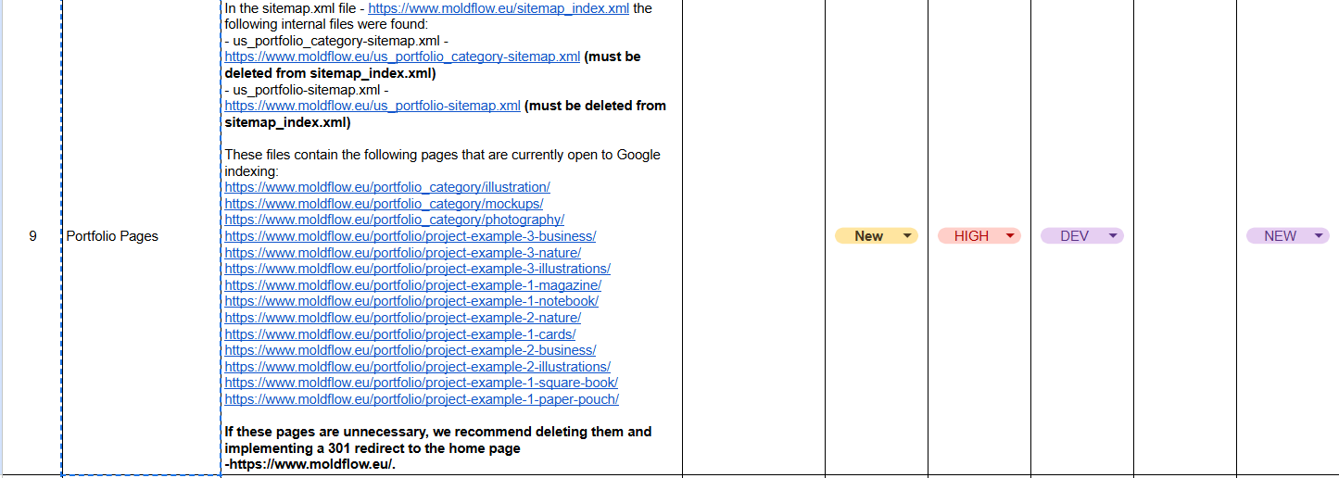This screenshot has height=478, width=1339.
Task: Click the project-example-1-notebook link
Action: [411, 301]
